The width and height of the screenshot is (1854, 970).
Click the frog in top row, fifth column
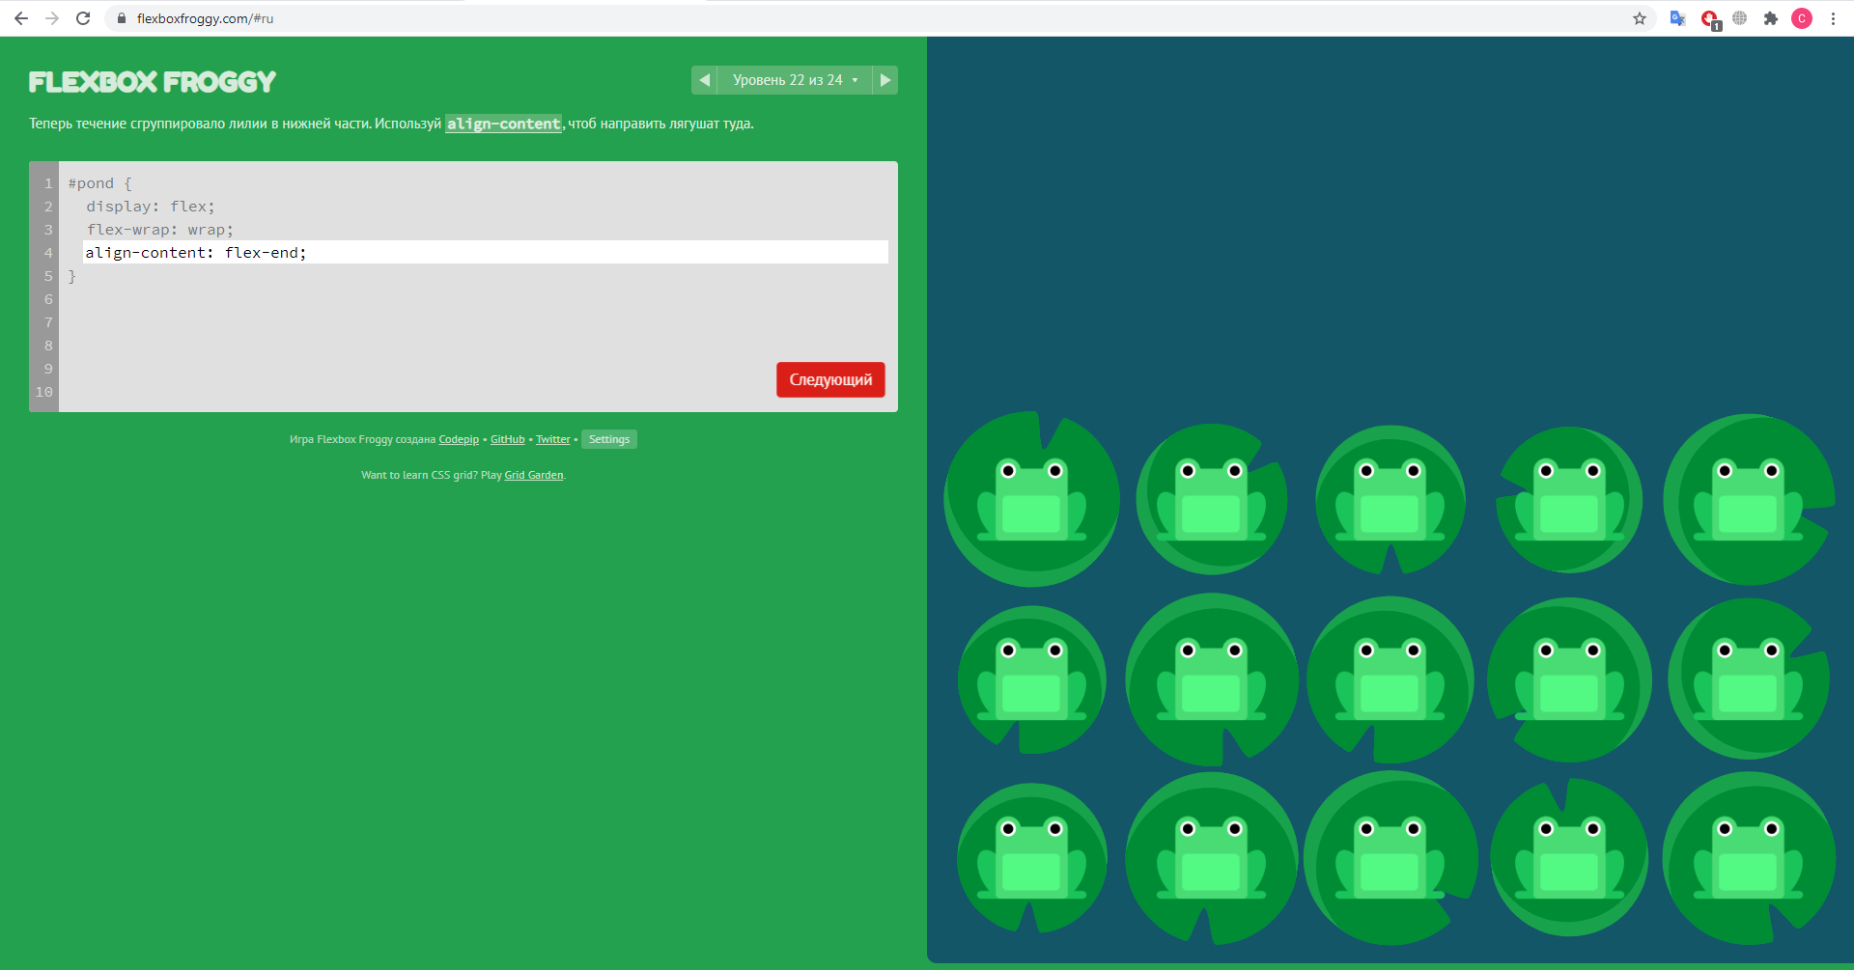(x=1748, y=500)
